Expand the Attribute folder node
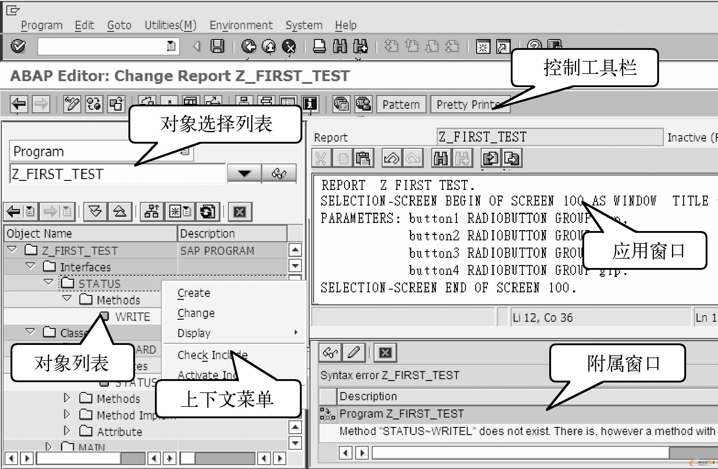The height and width of the screenshot is (469, 718). click(x=67, y=431)
